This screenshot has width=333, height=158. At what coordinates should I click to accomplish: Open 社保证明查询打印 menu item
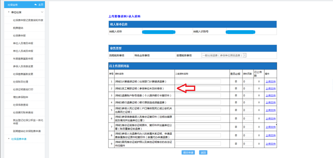click(x=23, y=89)
